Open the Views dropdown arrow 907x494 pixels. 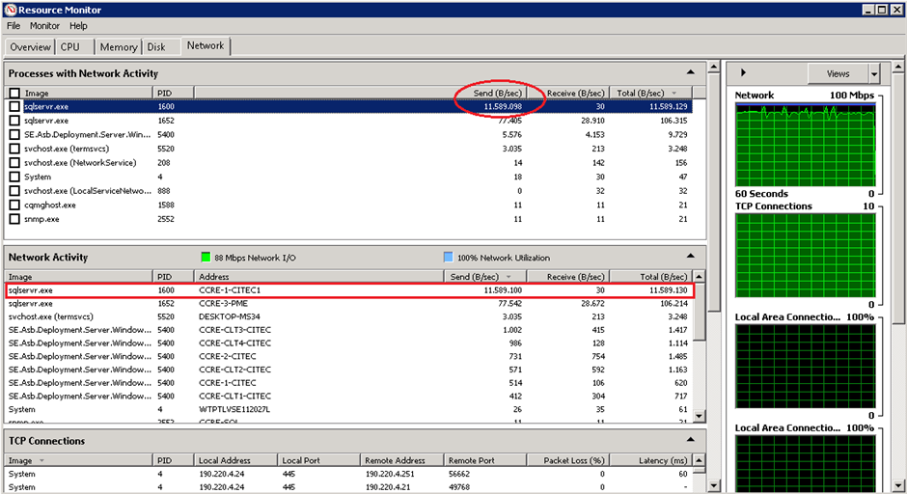(x=874, y=73)
